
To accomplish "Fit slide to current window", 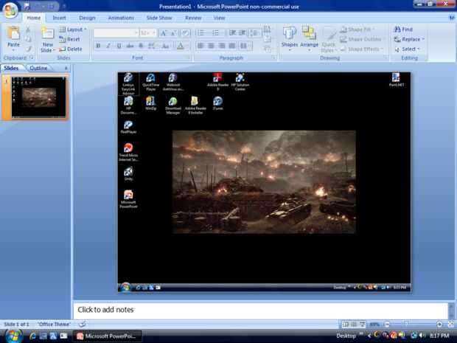I will pyautogui.click(x=451, y=324).
